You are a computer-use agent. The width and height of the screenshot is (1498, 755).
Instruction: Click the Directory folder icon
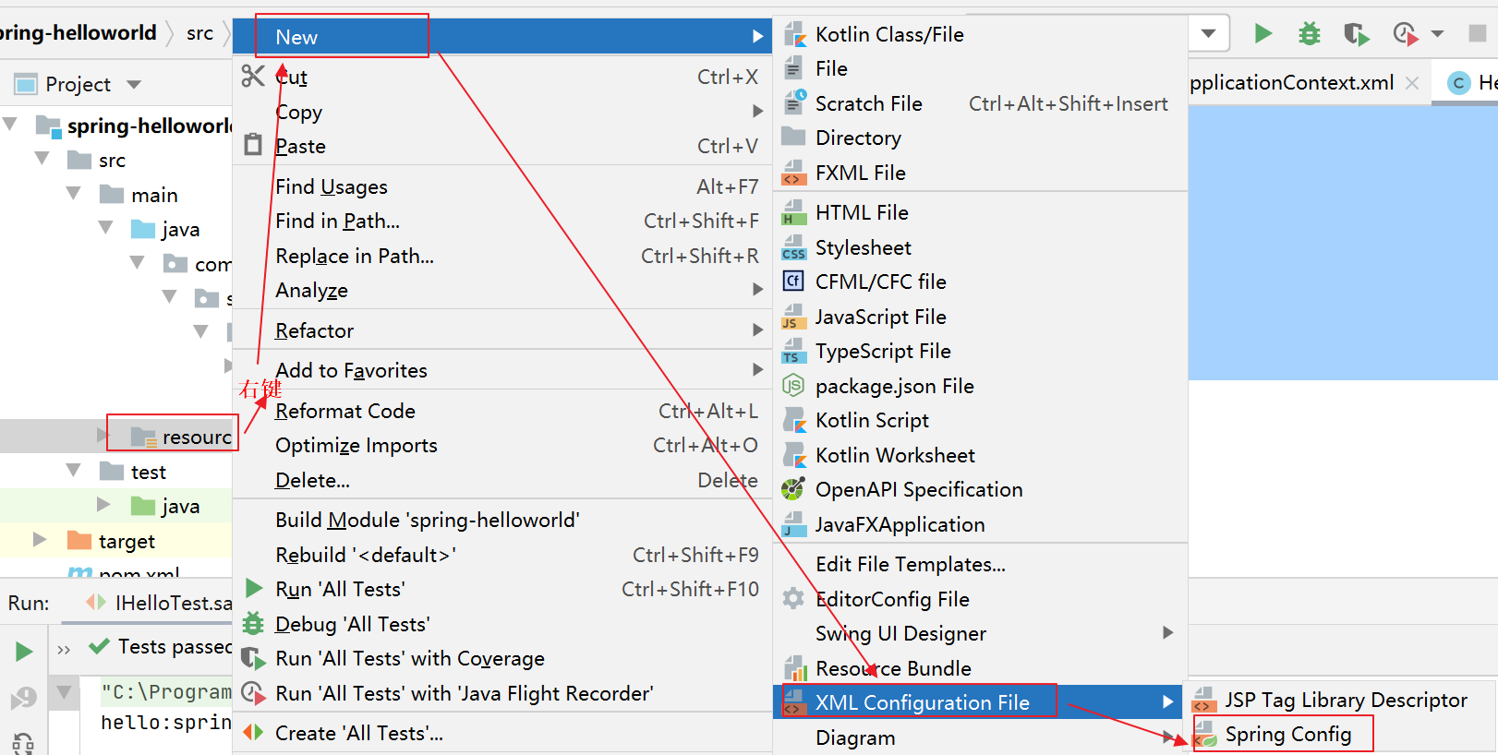point(793,138)
